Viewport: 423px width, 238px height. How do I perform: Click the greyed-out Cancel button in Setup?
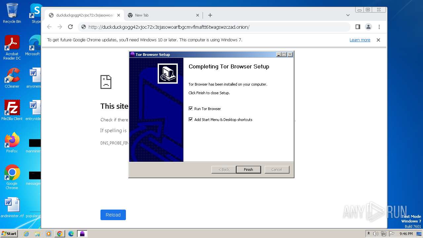tap(277, 170)
